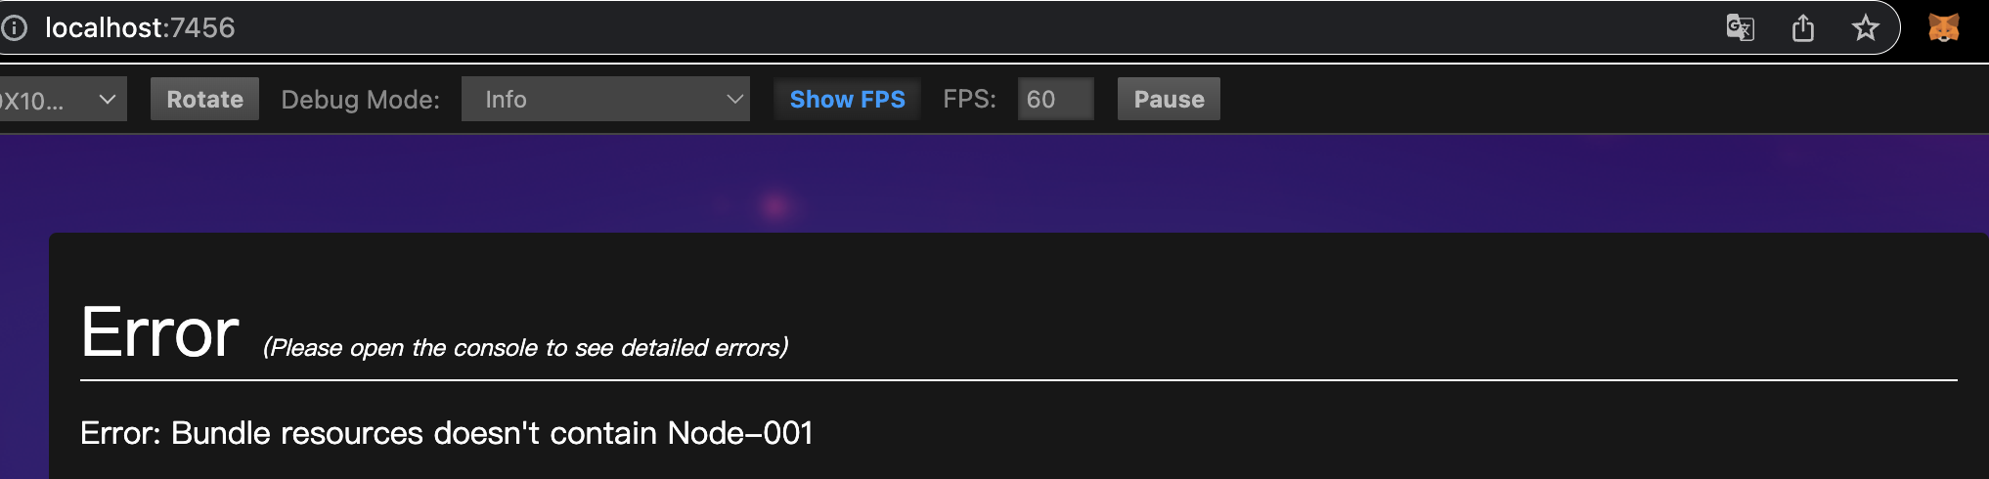Click the Bundle resources error message

tap(446, 433)
